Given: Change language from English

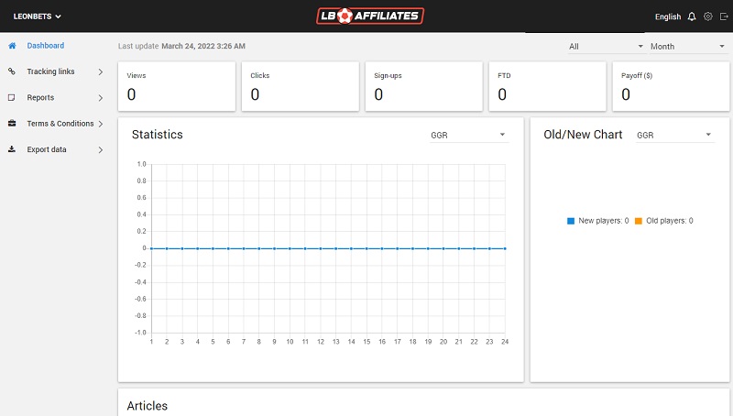Looking at the screenshot, I should click(668, 16).
